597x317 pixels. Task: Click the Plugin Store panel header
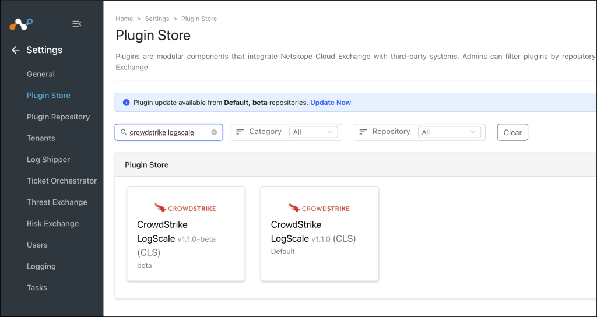coord(146,165)
